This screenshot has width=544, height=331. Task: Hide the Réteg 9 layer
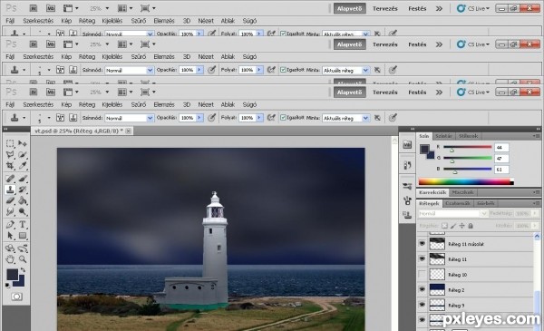[x=422, y=305]
